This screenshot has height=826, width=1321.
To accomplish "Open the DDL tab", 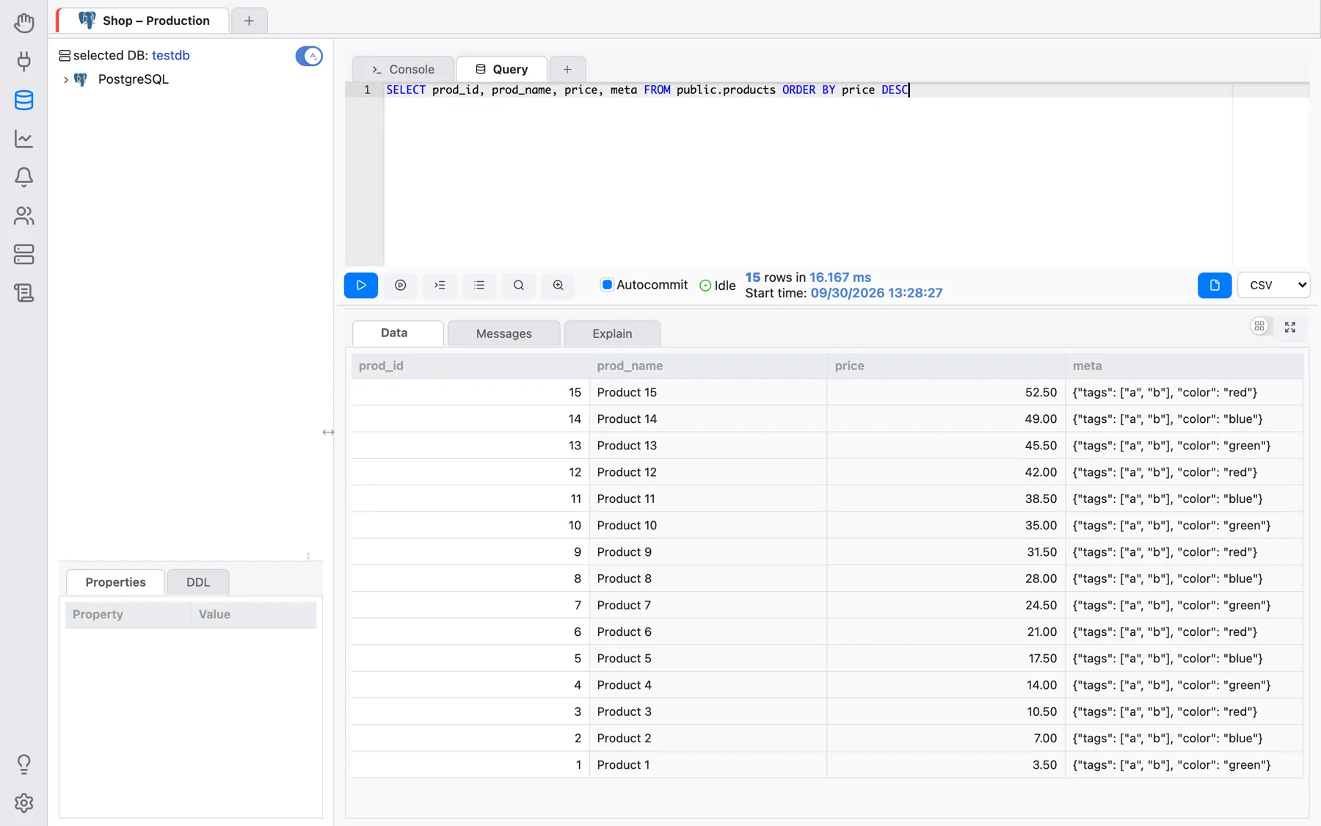I will coord(198,582).
